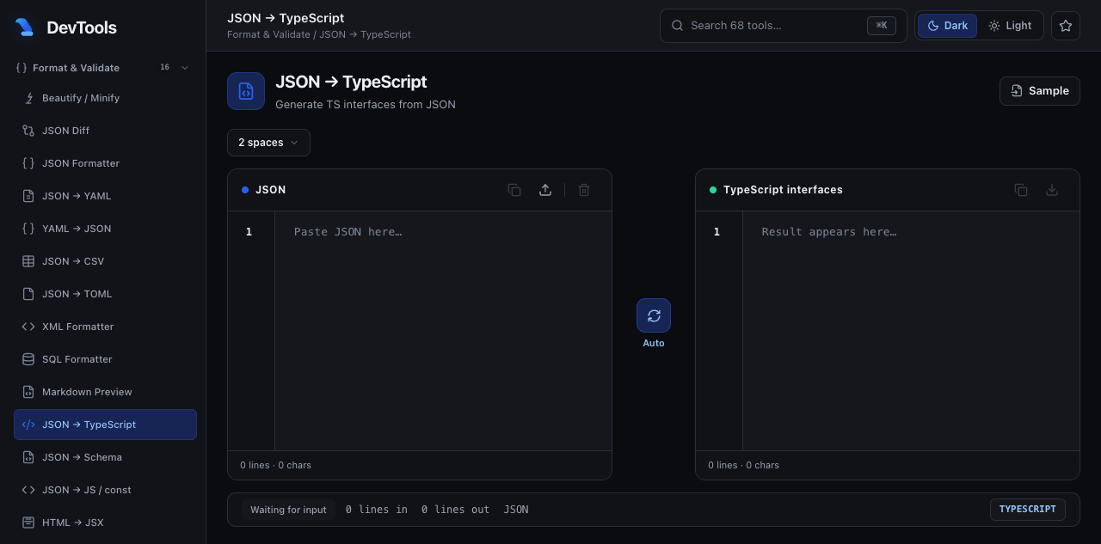The height and width of the screenshot is (544, 1101).
Task: Click the JSON → YAML file icon
Action: pyautogui.click(x=28, y=196)
